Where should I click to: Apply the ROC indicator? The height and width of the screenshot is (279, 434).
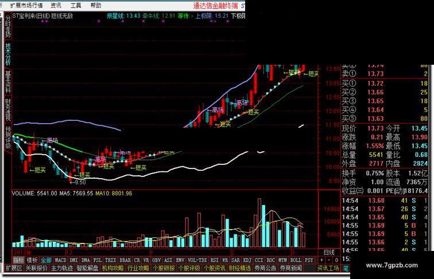271,260
